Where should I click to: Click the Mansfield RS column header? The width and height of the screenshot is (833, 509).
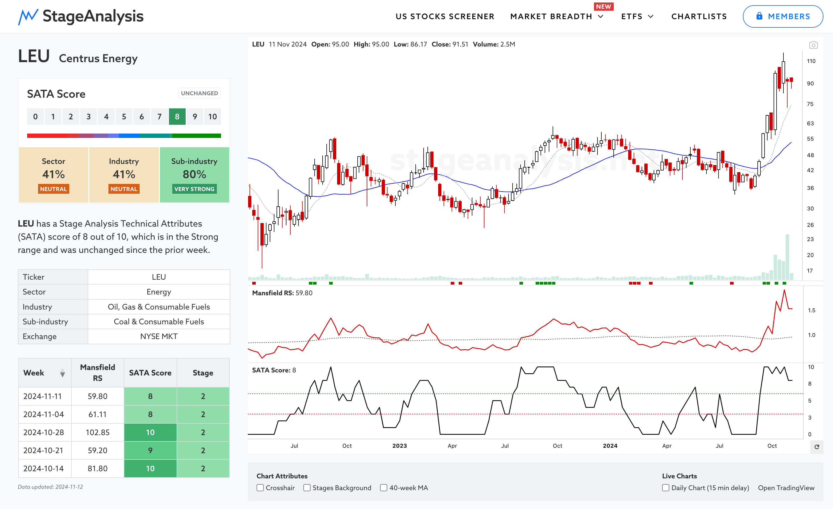click(x=97, y=373)
